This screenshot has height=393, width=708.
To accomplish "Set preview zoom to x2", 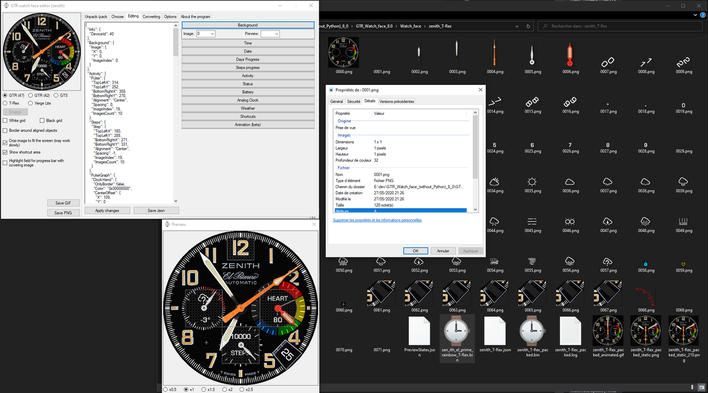I will click(x=225, y=390).
